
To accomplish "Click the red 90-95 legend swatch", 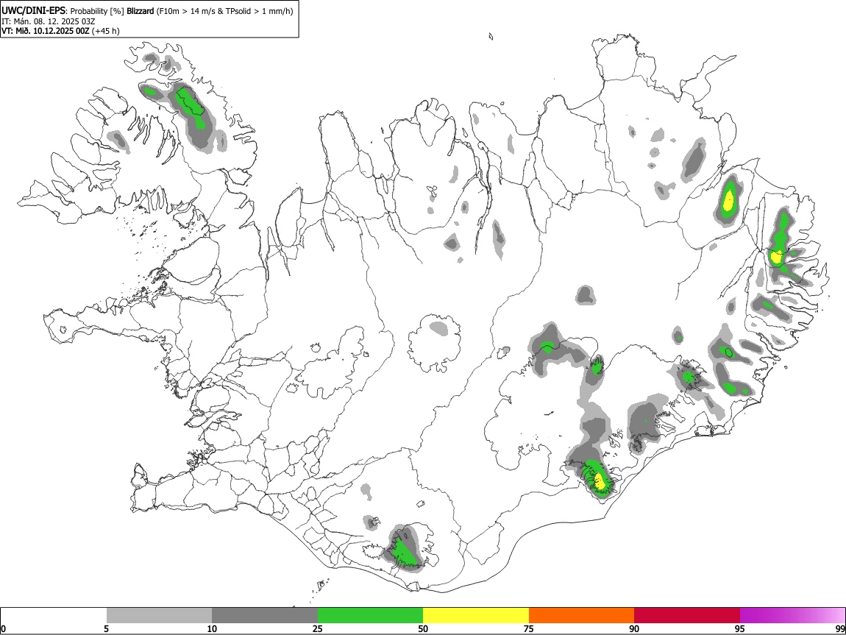I will 687,615.
